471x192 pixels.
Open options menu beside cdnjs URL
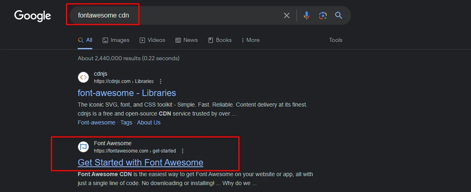[161, 81]
